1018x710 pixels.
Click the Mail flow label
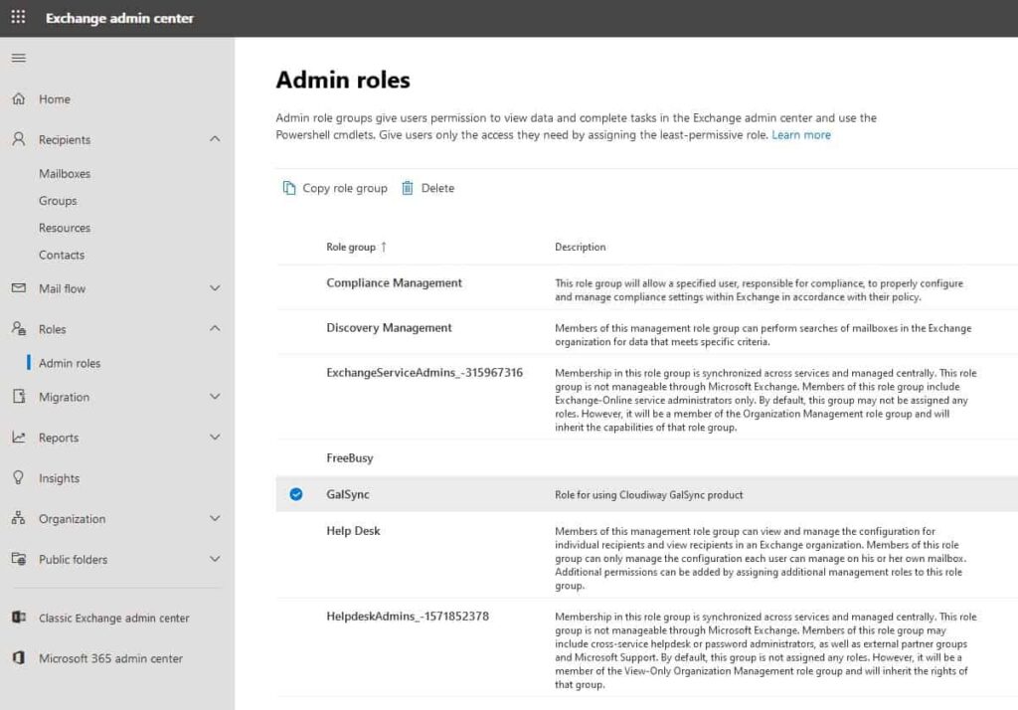coord(62,288)
